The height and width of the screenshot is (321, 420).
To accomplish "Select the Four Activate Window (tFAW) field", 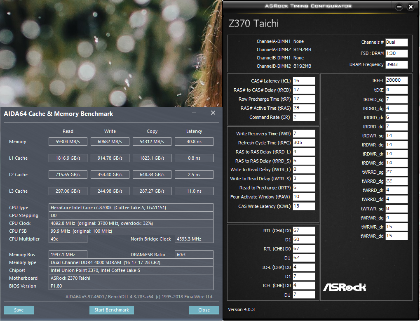I will (x=304, y=197).
